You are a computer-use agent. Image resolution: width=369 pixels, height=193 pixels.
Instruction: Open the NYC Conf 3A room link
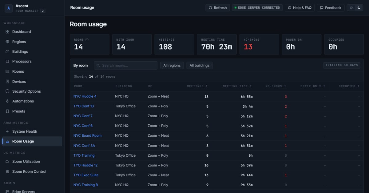click(x=84, y=146)
